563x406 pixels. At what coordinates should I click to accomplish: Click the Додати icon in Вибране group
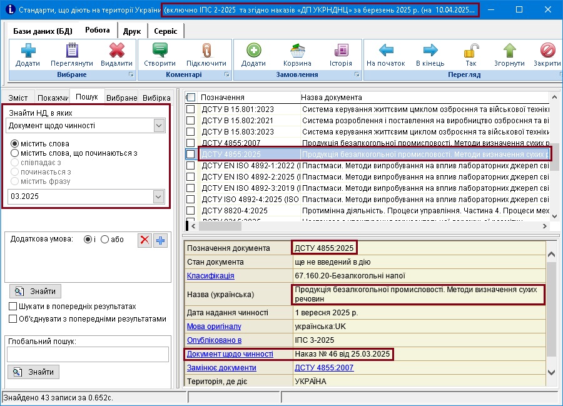click(28, 51)
